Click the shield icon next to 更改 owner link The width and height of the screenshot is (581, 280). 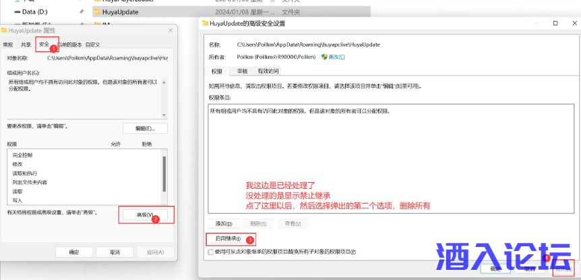(324, 57)
